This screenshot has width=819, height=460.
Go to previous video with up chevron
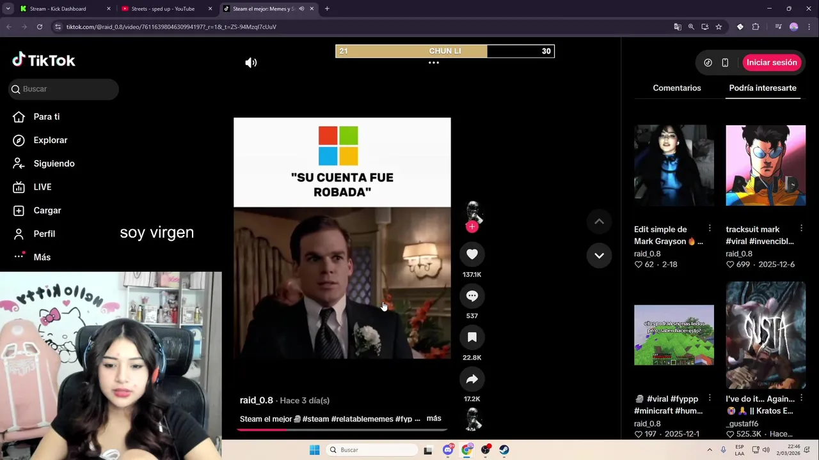(x=599, y=221)
